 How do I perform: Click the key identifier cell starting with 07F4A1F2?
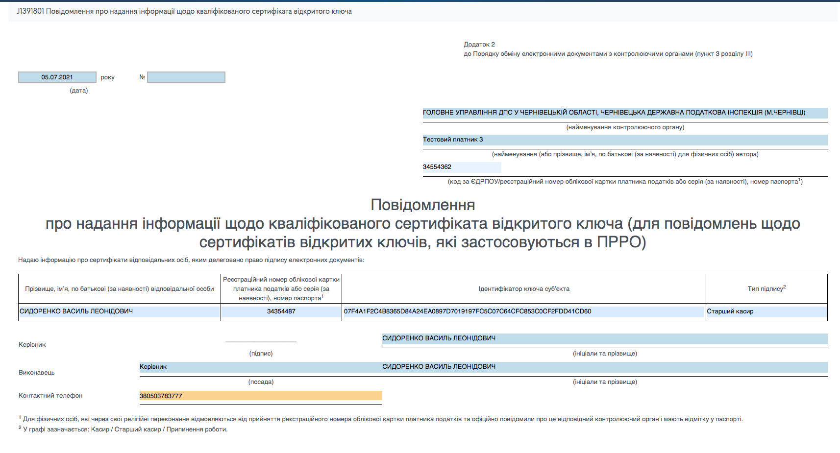pyautogui.click(x=523, y=311)
